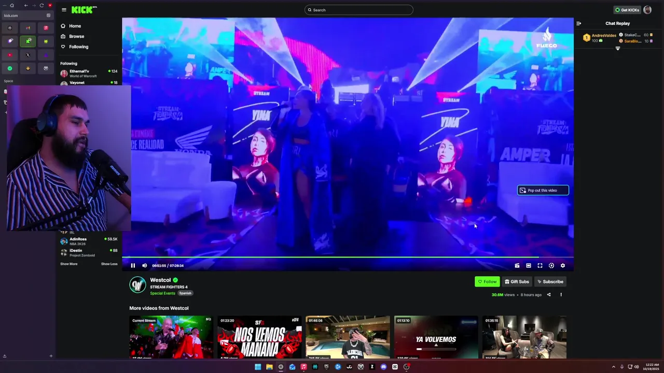This screenshot has height=373, width=664.
Task: Open the video more options menu
Action: tap(561, 295)
